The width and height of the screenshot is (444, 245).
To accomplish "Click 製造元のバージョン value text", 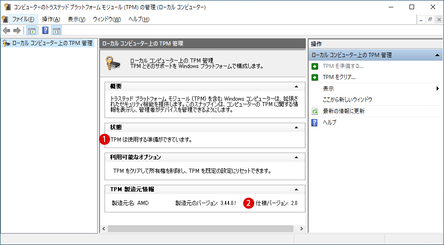I will pyautogui.click(x=205, y=203).
